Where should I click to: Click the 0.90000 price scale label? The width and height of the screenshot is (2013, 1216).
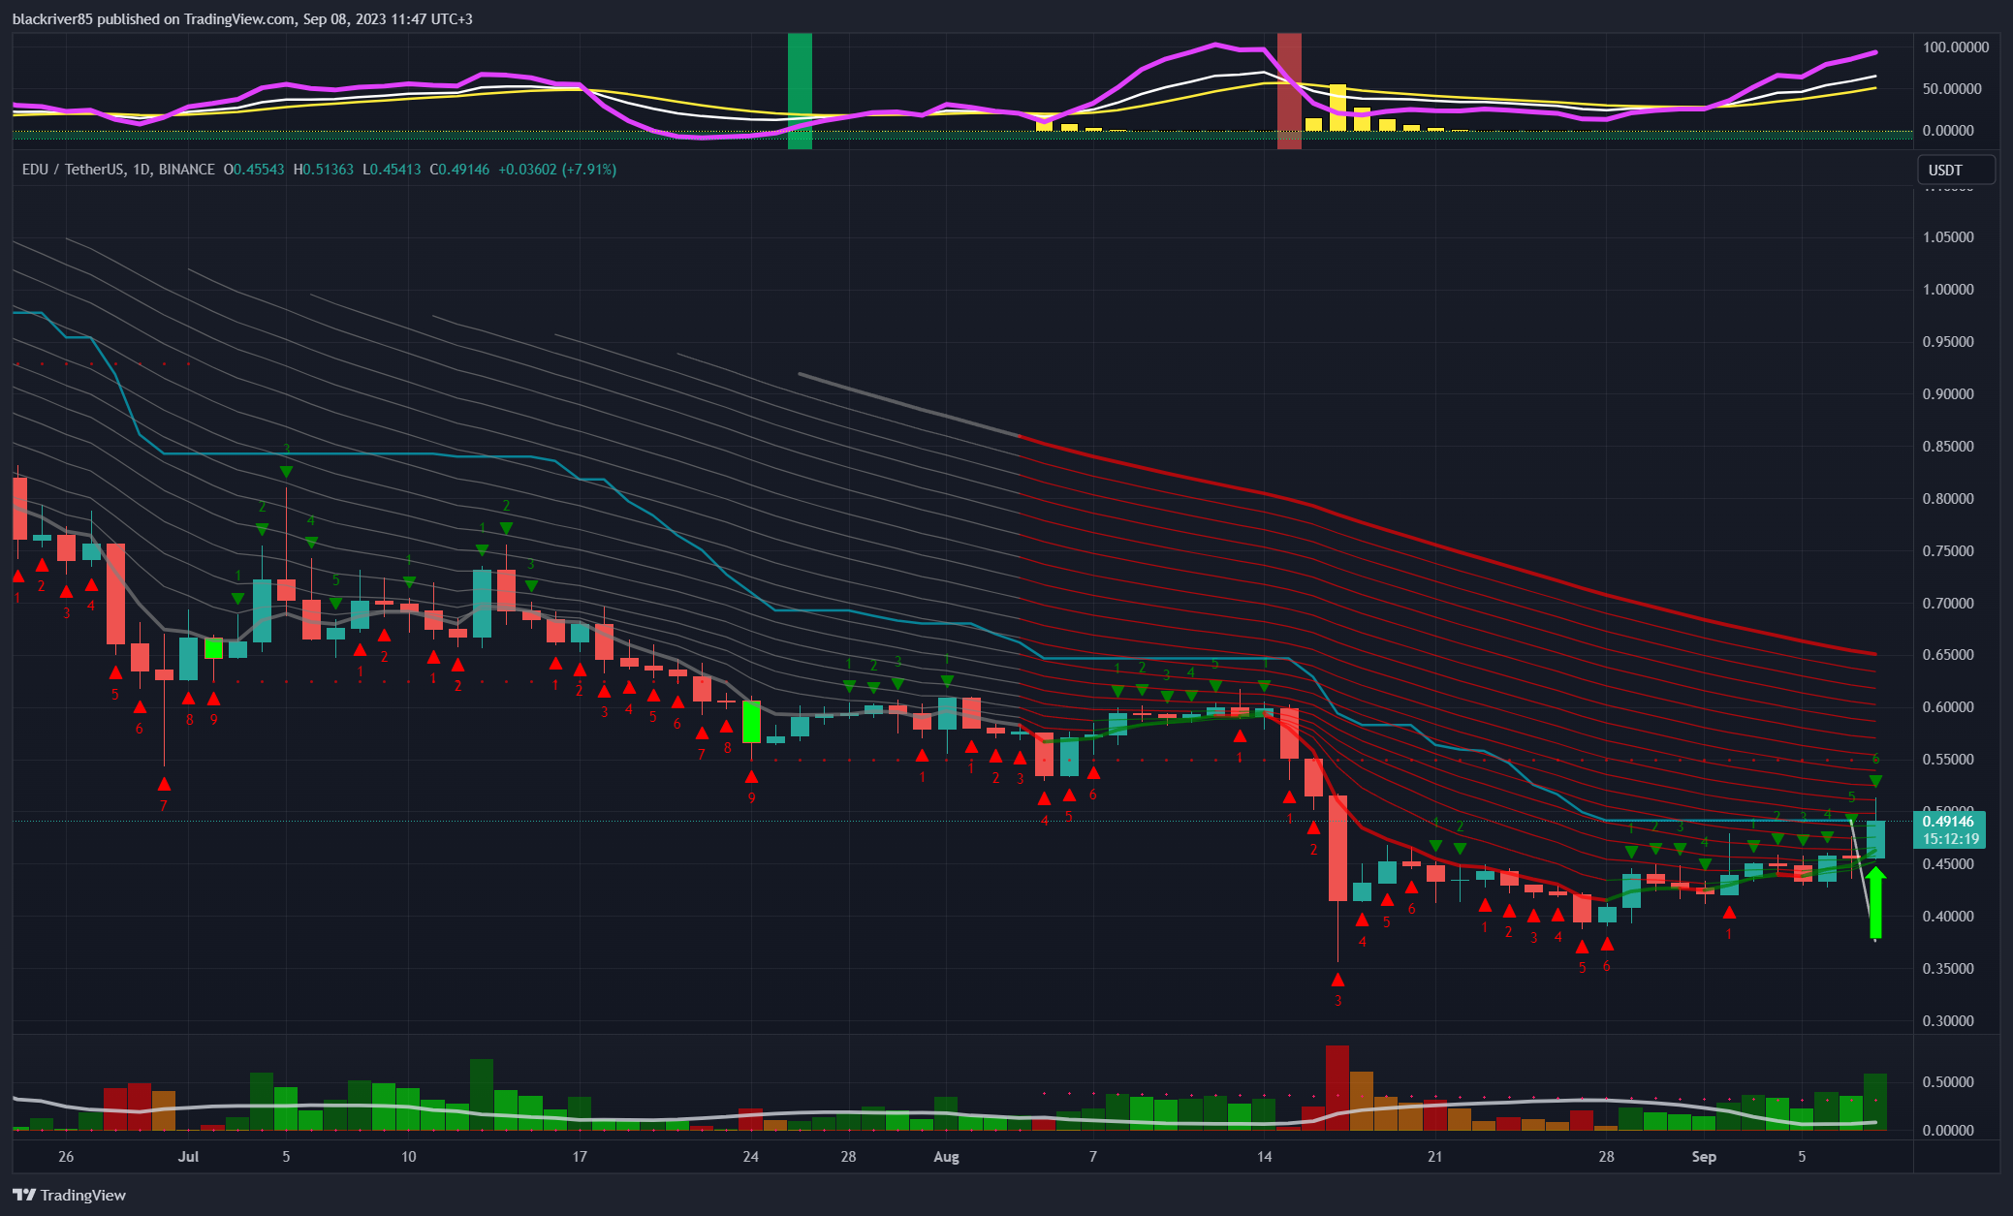(x=1948, y=394)
